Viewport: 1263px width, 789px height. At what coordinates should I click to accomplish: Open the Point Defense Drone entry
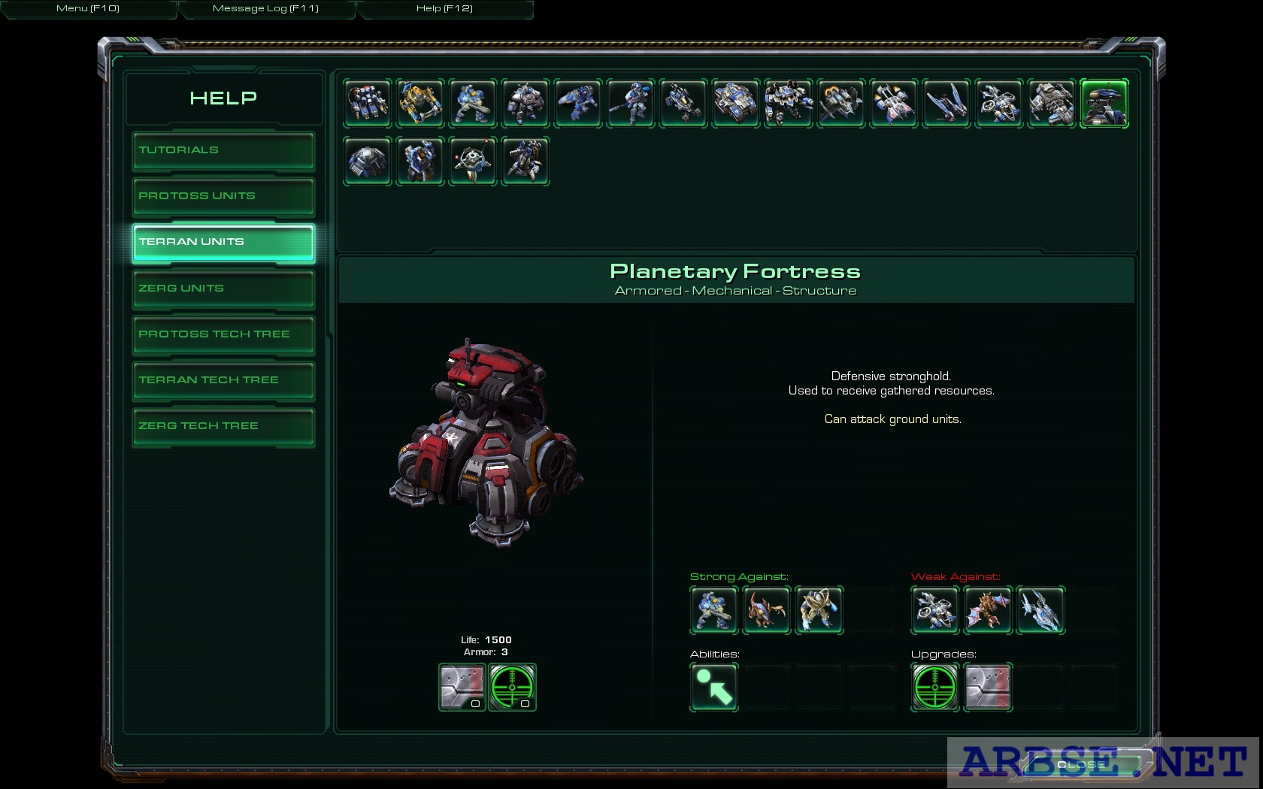473,161
